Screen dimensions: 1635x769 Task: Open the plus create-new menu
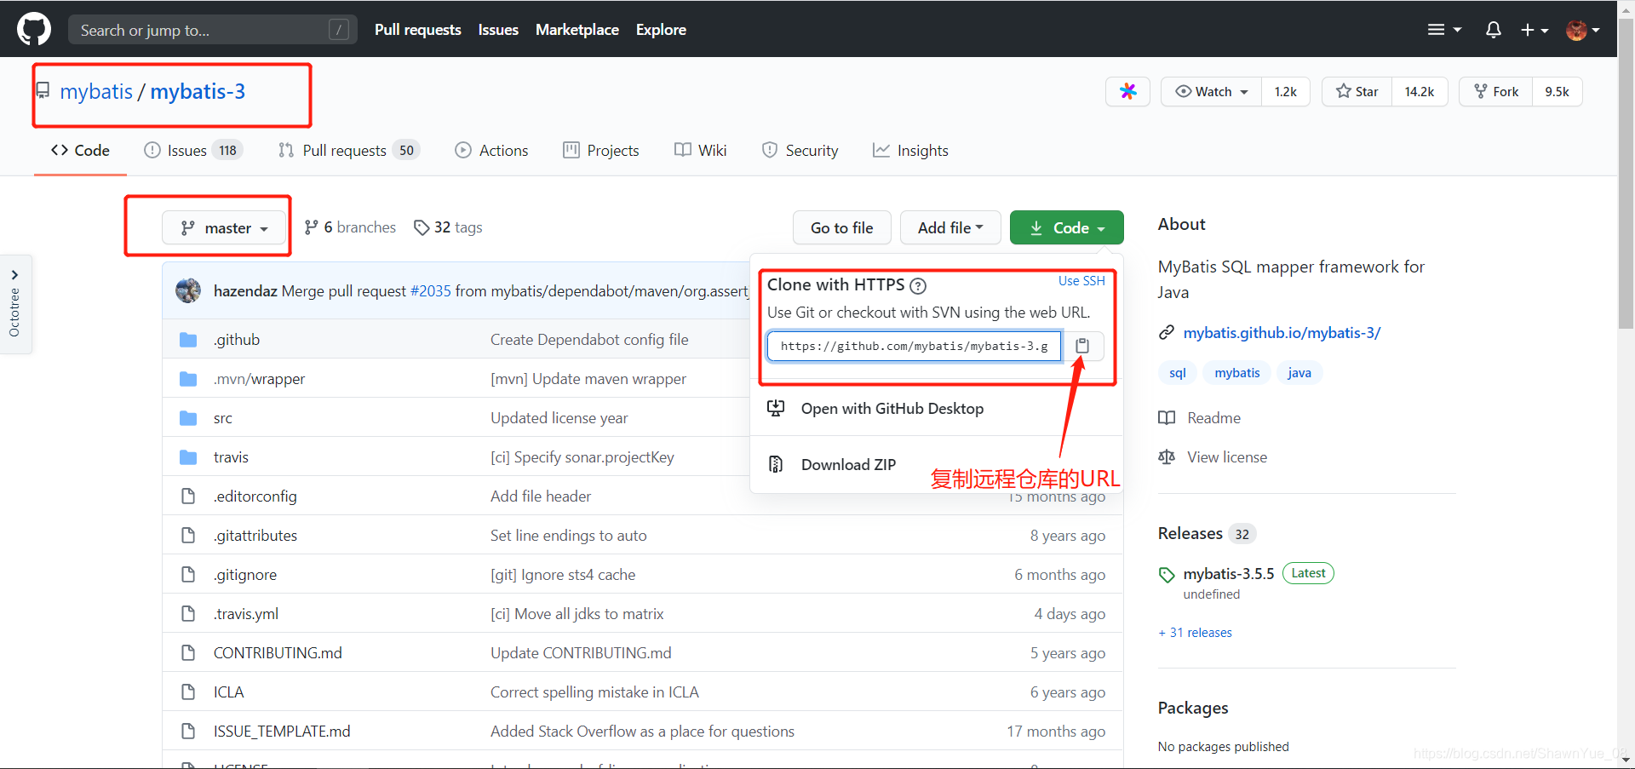(1535, 30)
